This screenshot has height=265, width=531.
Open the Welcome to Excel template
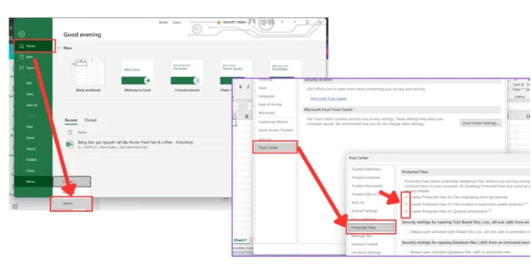pyautogui.click(x=137, y=76)
